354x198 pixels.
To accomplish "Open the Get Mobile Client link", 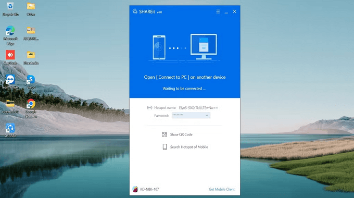I will click(x=222, y=189).
